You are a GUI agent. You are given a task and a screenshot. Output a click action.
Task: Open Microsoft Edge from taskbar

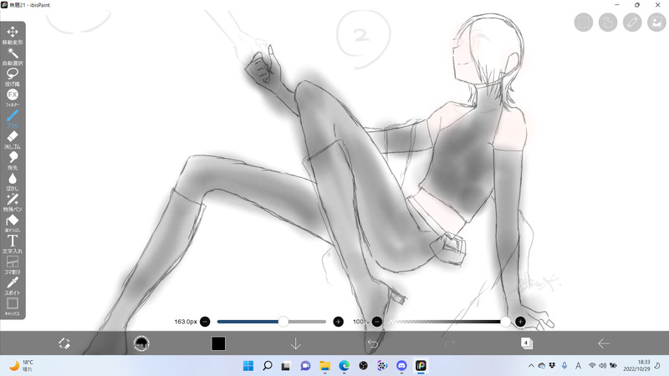pyautogui.click(x=344, y=366)
